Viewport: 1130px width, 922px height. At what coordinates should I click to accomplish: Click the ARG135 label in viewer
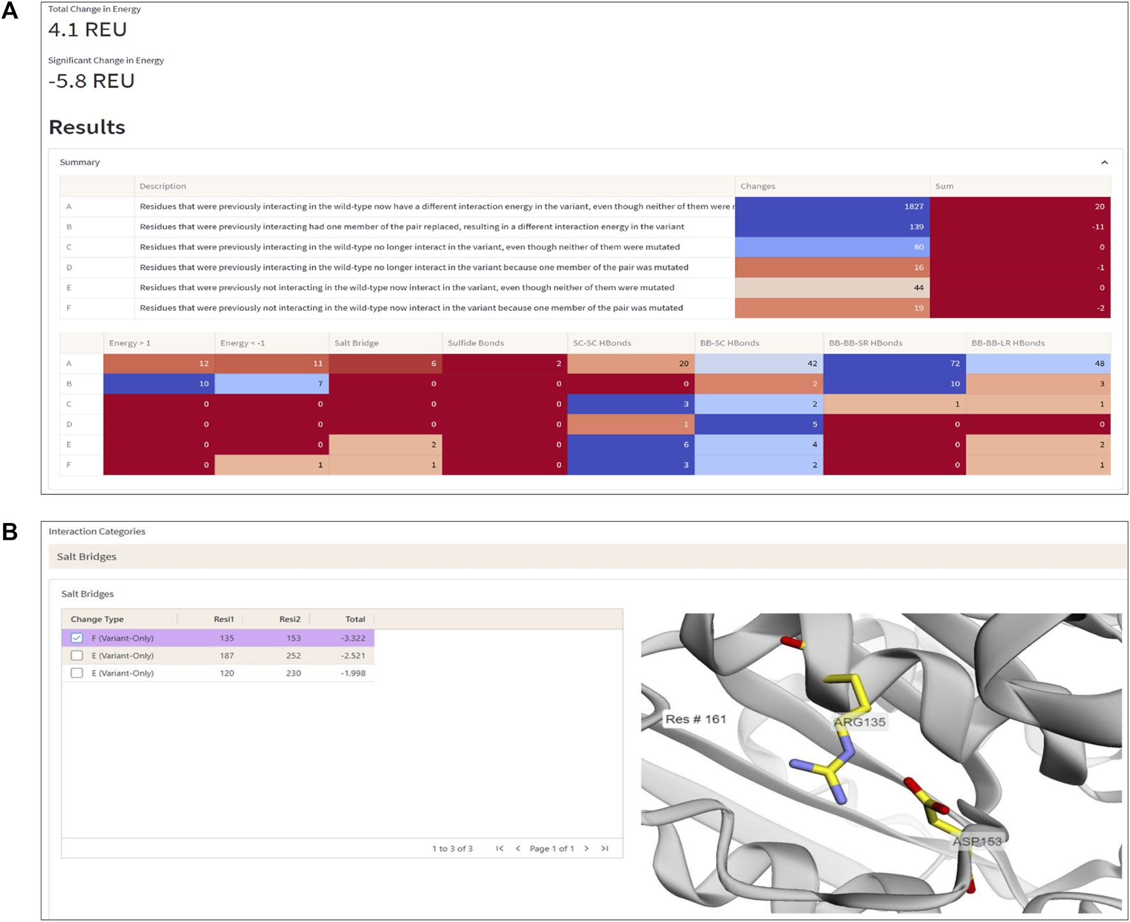pyautogui.click(x=860, y=722)
